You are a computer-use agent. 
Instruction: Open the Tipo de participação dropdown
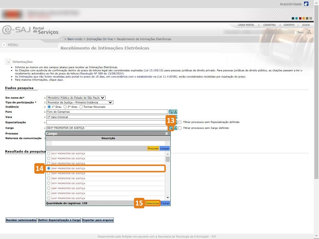pos(80,102)
